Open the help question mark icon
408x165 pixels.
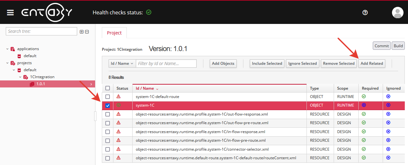365,12
